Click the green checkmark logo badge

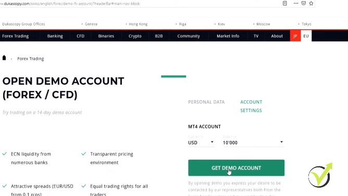tap(320, 175)
